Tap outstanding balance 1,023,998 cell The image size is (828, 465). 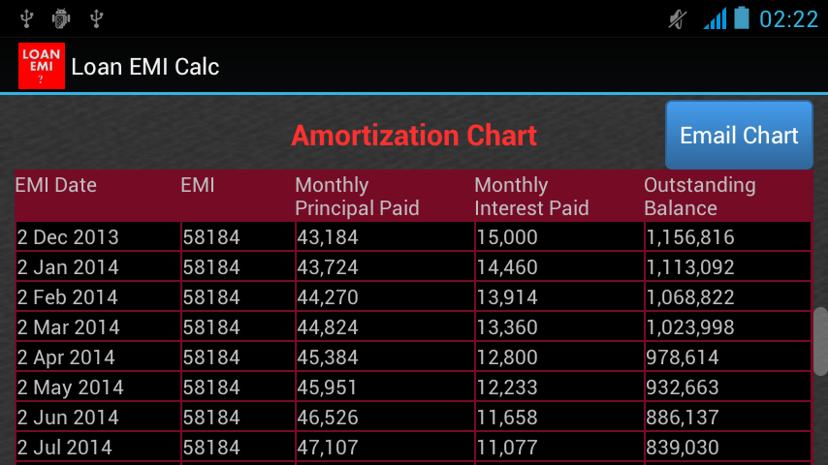690,327
